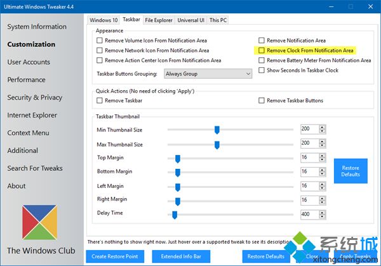The width and height of the screenshot is (381, 266).
Task: Increase Delay Time with up arrow
Action: coord(322,213)
